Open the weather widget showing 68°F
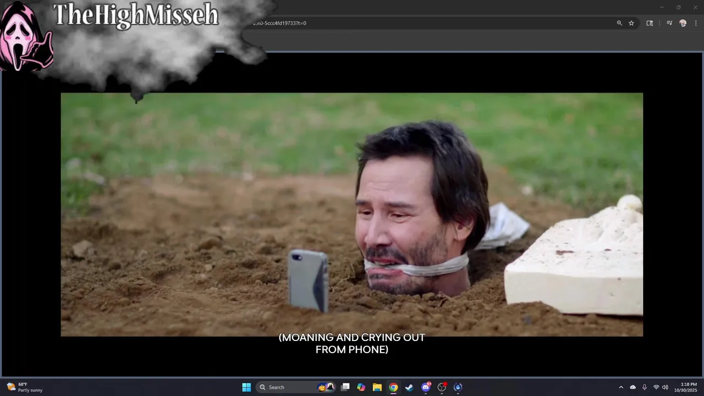 point(25,387)
